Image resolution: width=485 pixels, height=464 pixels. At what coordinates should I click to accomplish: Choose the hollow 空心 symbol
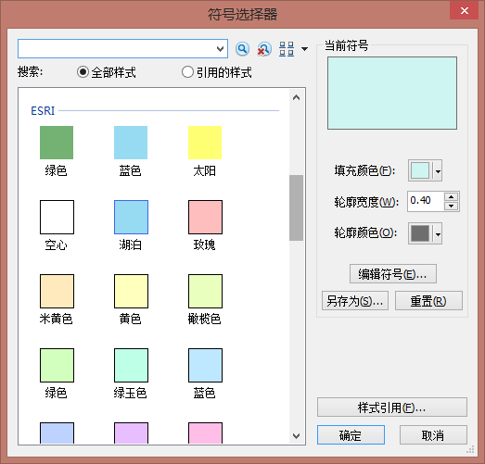click(x=57, y=217)
